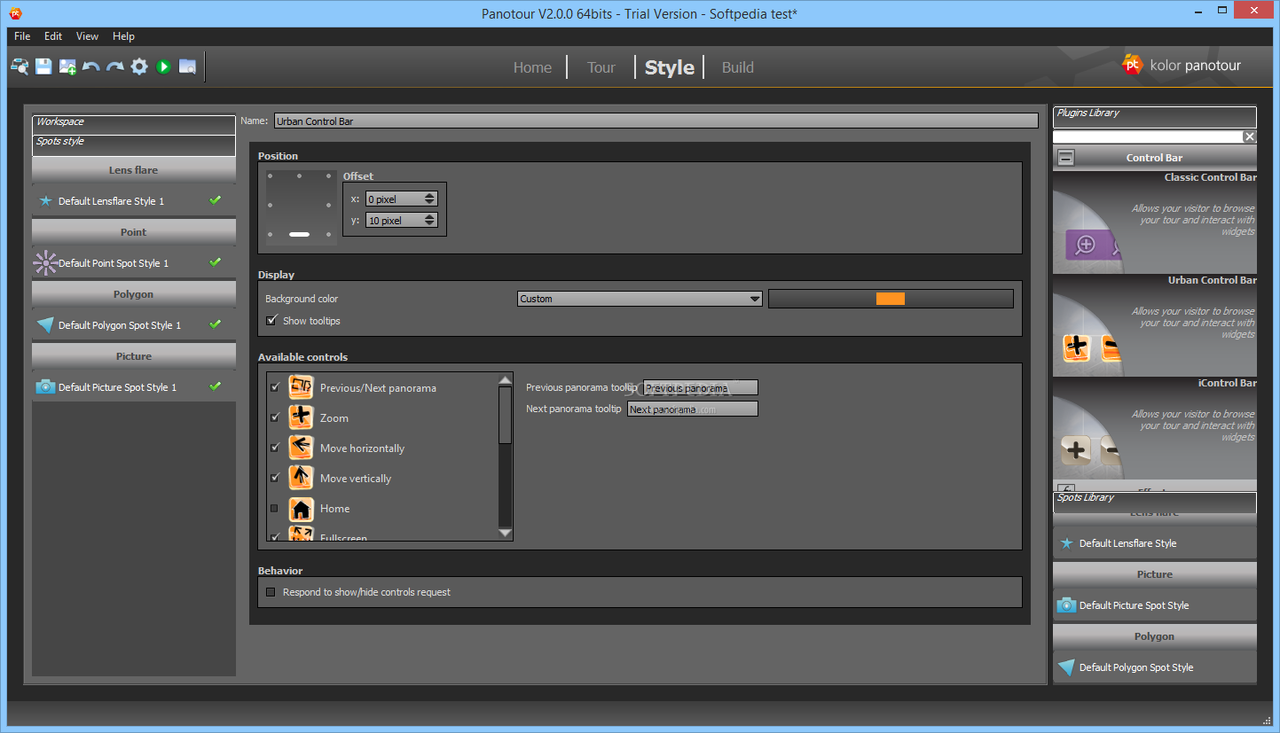Select the top-left position anchor dot
The width and height of the screenshot is (1280, 733).
click(271, 176)
